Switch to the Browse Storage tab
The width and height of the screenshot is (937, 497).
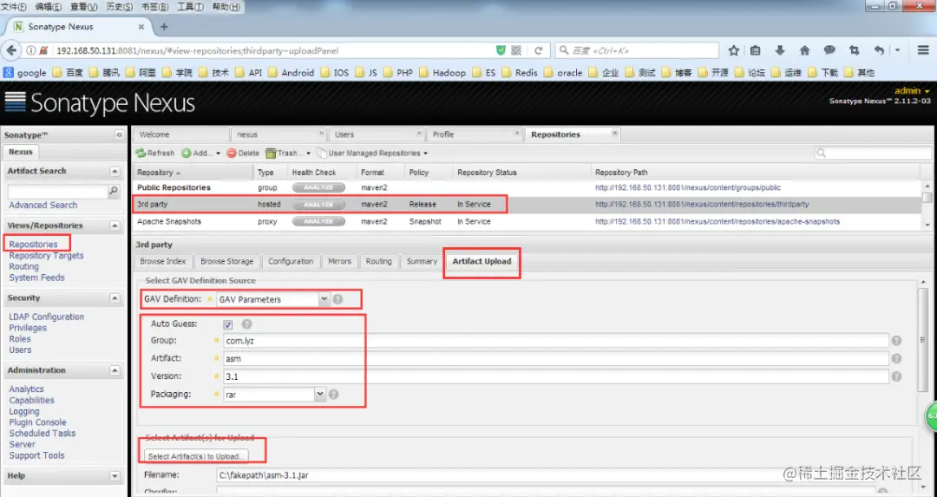226,262
